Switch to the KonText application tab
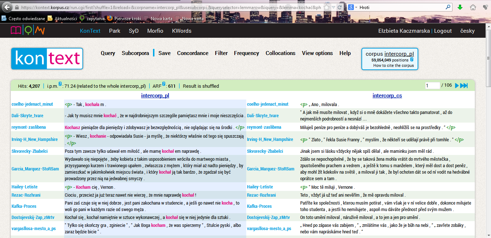Viewport: 491px width, 238px height. tap(90, 31)
